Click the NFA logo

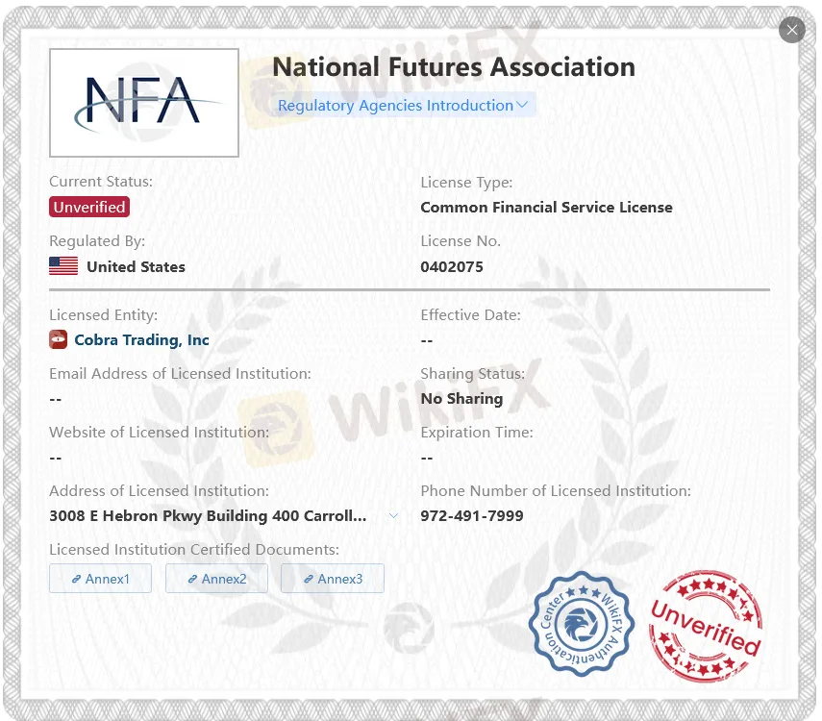pos(144,102)
